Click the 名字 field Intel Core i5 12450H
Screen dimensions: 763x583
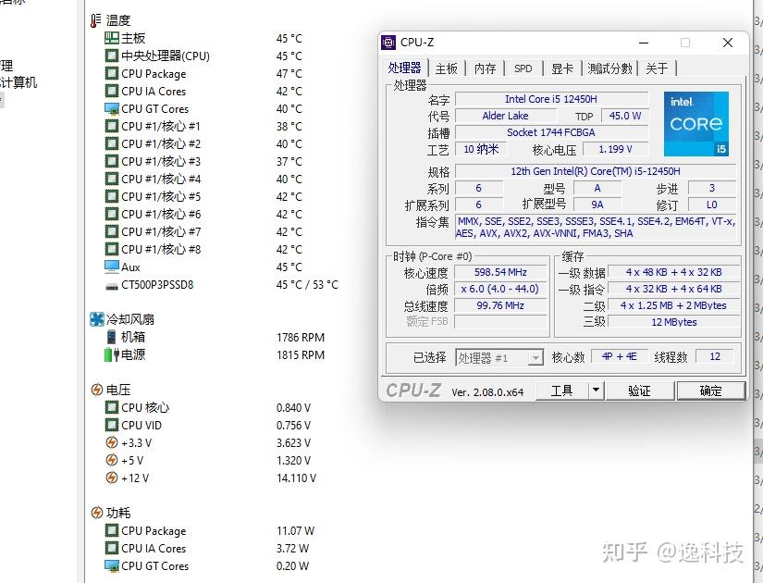(551, 99)
